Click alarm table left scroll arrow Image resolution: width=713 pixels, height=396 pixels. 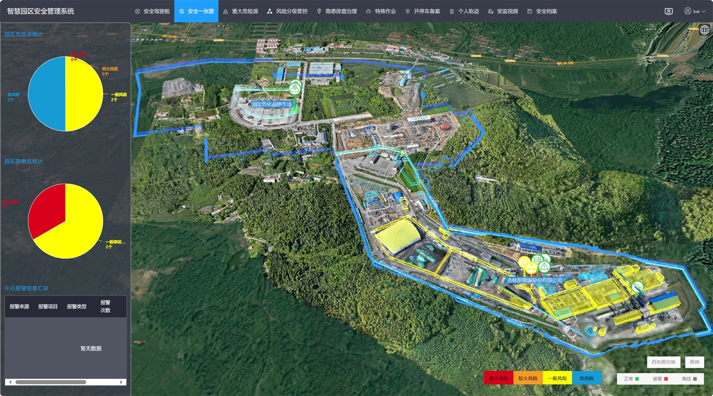coord(10,382)
